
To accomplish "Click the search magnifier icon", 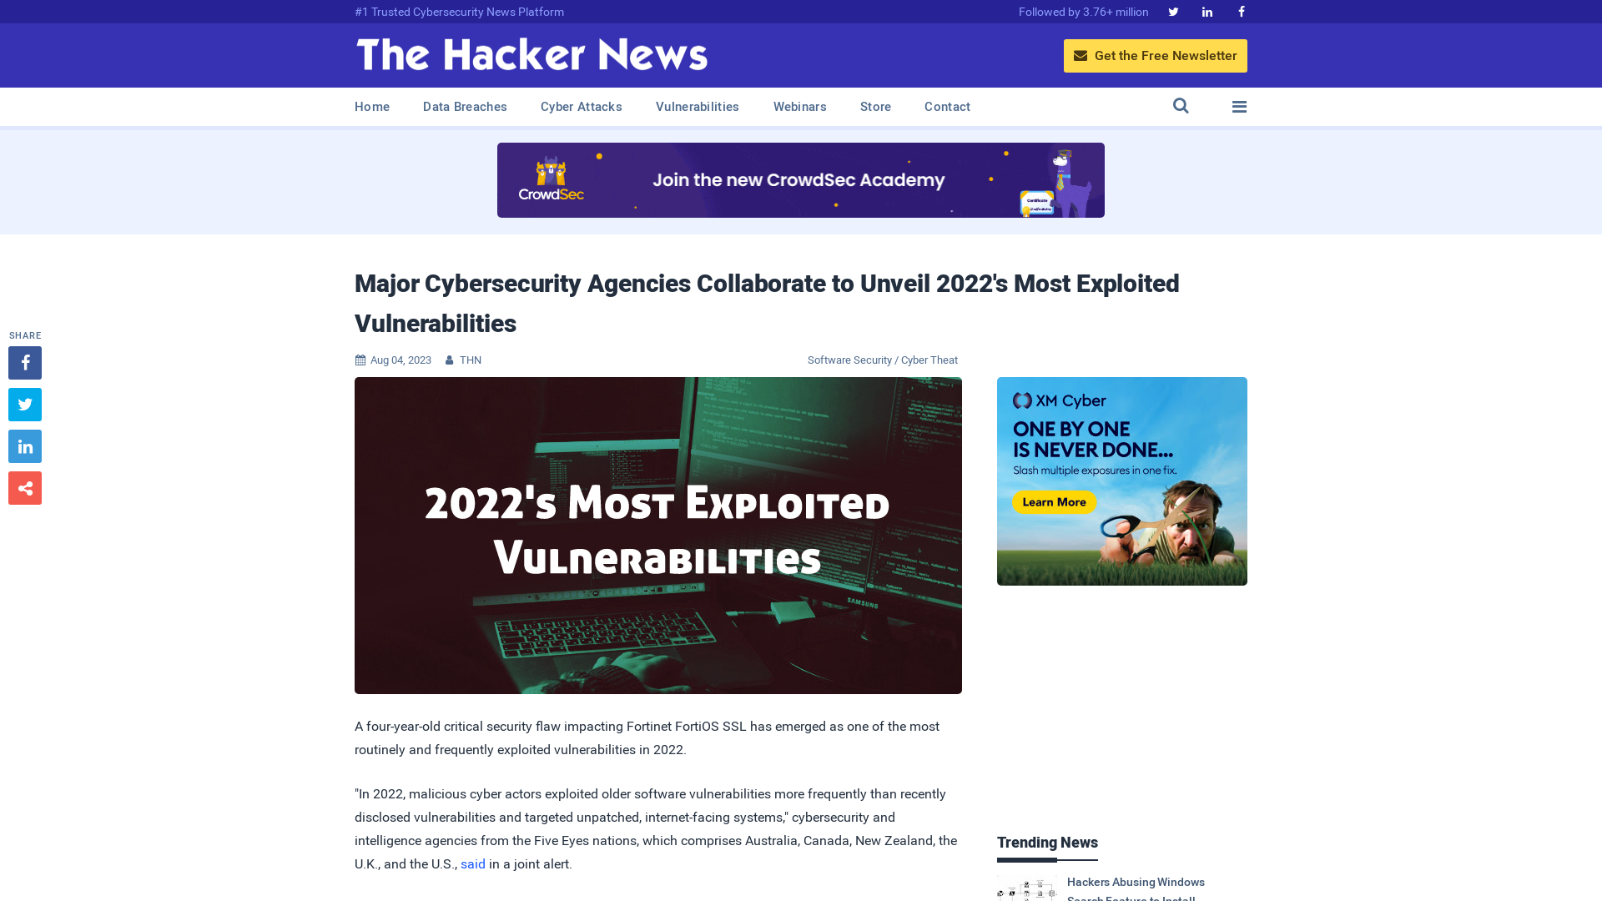I will pyautogui.click(x=1181, y=107).
